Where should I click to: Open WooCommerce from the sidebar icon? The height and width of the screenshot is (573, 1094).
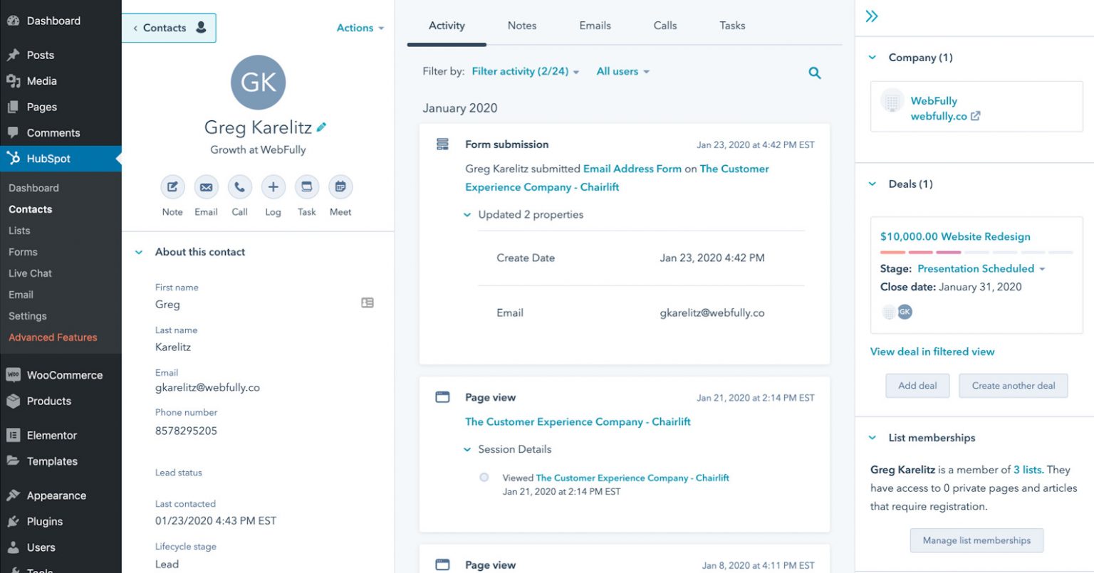[13, 375]
